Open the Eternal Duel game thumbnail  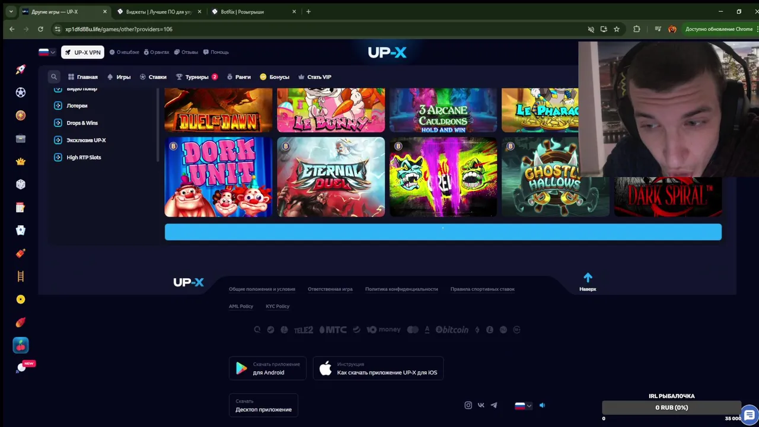(331, 177)
